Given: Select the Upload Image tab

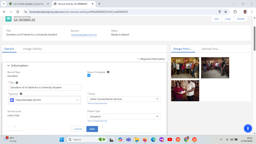Looking at the screenshot, I should tap(211, 49).
